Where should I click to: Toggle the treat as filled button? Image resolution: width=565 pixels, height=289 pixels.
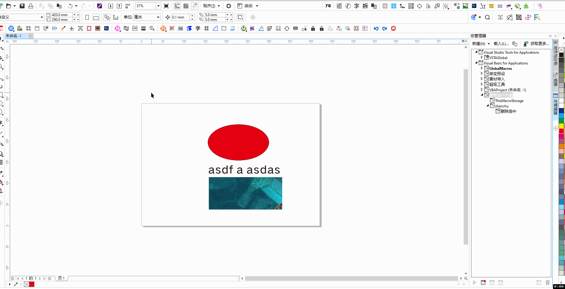coord(240,17)
